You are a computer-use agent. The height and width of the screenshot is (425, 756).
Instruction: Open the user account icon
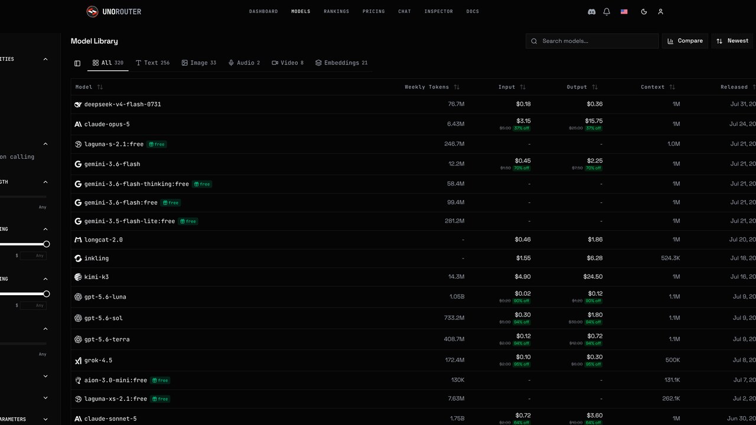click(x=660, y=11)
